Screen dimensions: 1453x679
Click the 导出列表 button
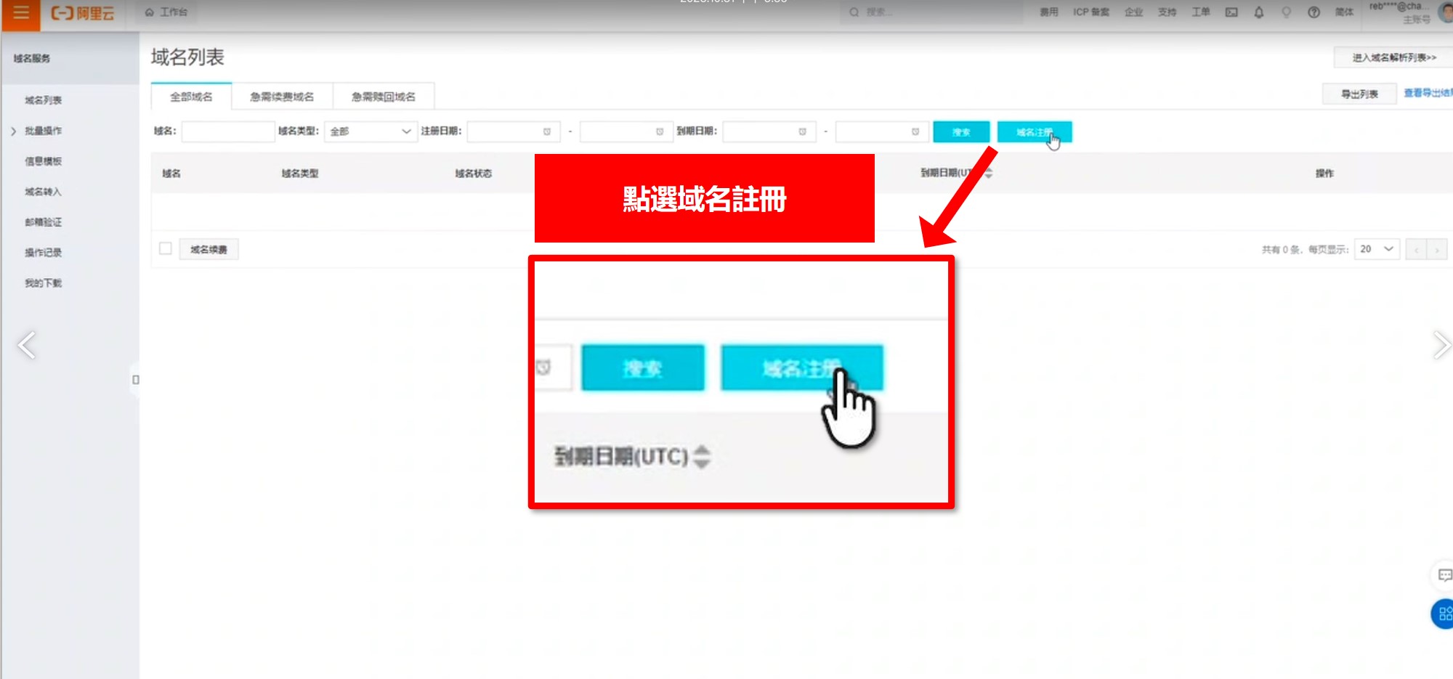(x=1359, y=94)
